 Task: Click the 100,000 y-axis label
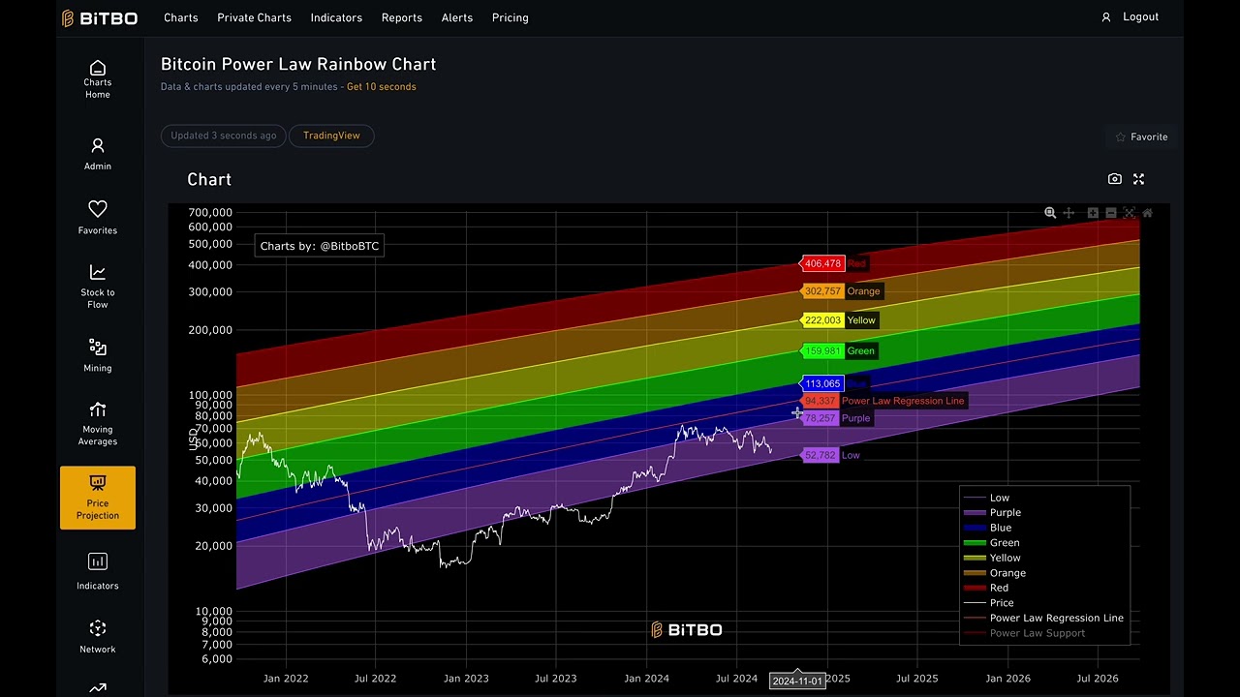coord(209,395)
